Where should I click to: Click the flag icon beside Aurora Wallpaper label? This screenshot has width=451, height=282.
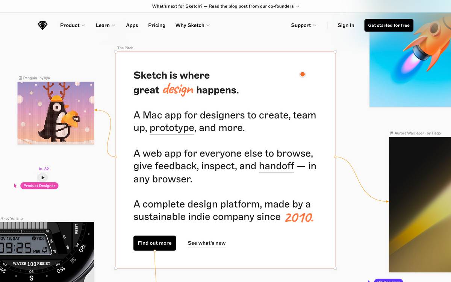(392, 133)
